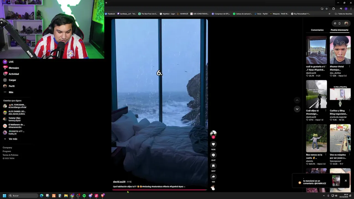Share the video with arrow icon
The width and height of the screenshot is (354, 199).
tap(213, 177)
